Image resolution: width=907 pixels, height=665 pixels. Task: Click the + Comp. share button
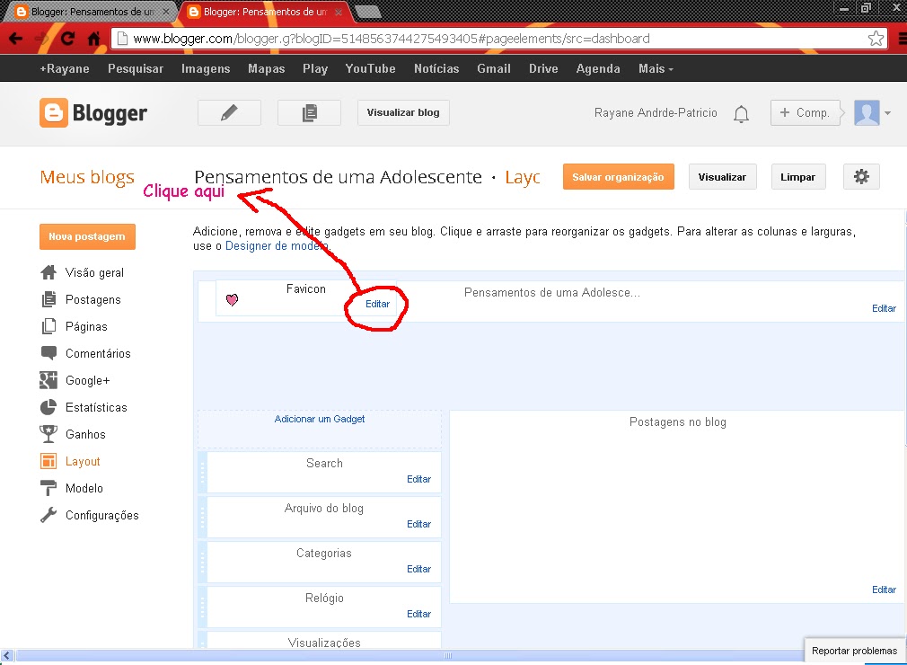click(x=805, y=113)
